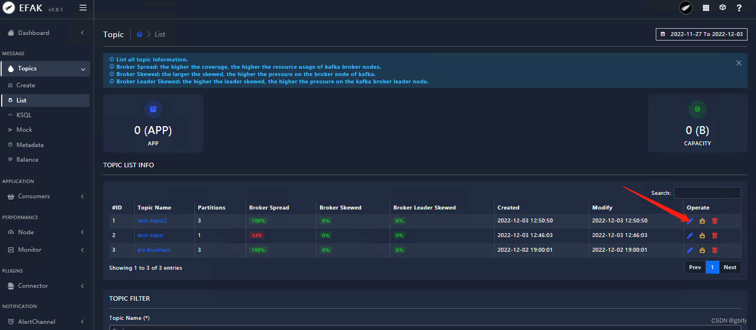Open the help question mark icon
The height and width of the screenshot is (330, 756).
pyautogui.click(x=739, y=8)
